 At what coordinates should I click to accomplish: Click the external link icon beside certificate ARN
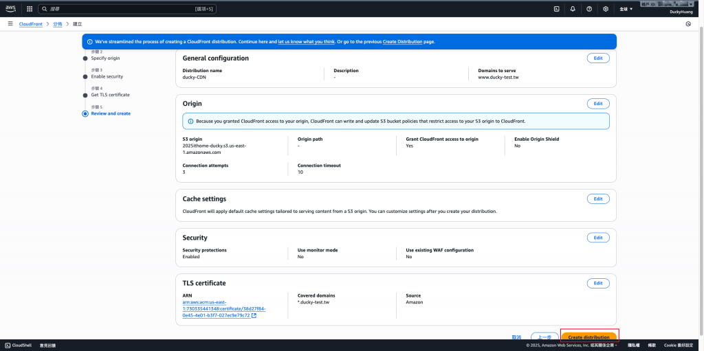point(254,315)
